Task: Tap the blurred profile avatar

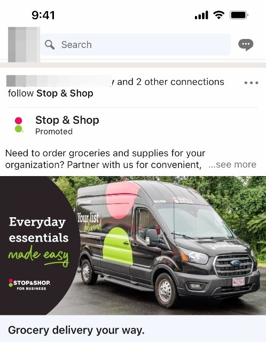Action: (24, 44)
